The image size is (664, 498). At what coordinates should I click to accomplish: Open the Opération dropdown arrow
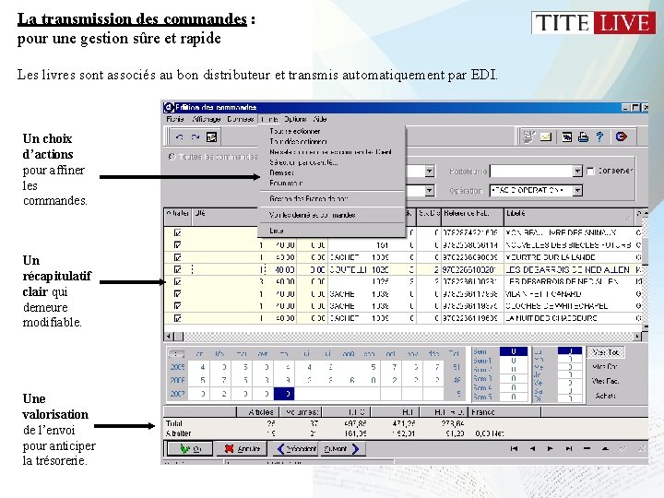(x=577, y=191)
